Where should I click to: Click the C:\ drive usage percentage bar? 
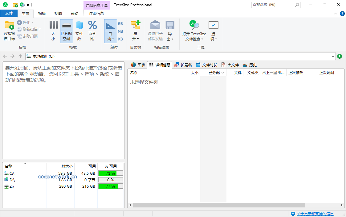point(110,173)
